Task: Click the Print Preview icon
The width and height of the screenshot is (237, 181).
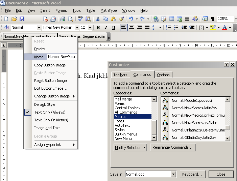Action: click(71, 19)
